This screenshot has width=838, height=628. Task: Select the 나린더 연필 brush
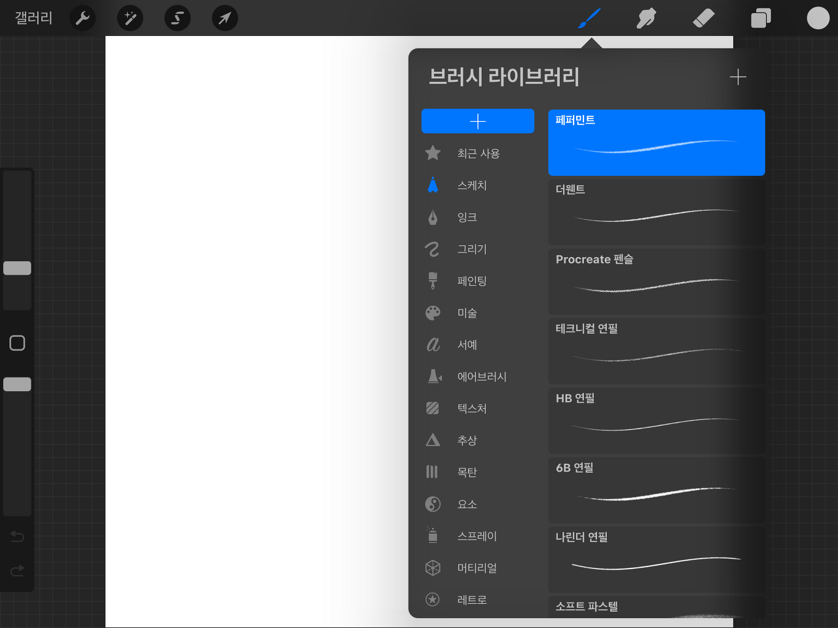[x=657, y=560]
